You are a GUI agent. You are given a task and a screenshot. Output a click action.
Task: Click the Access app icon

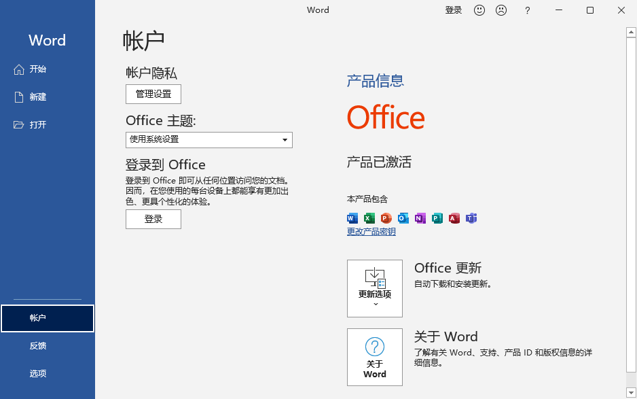click(454, 218)
